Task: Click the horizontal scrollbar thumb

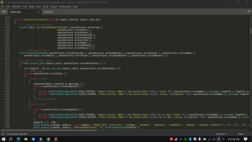Action: 49,130
